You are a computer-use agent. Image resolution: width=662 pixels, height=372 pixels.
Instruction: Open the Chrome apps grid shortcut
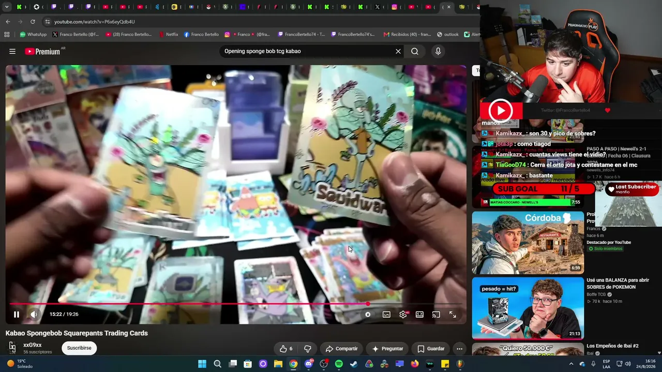pos(7,35)
